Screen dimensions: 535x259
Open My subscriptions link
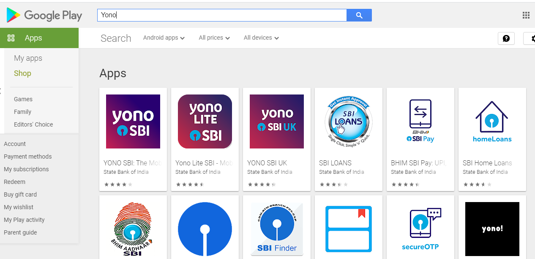(26, 169)
